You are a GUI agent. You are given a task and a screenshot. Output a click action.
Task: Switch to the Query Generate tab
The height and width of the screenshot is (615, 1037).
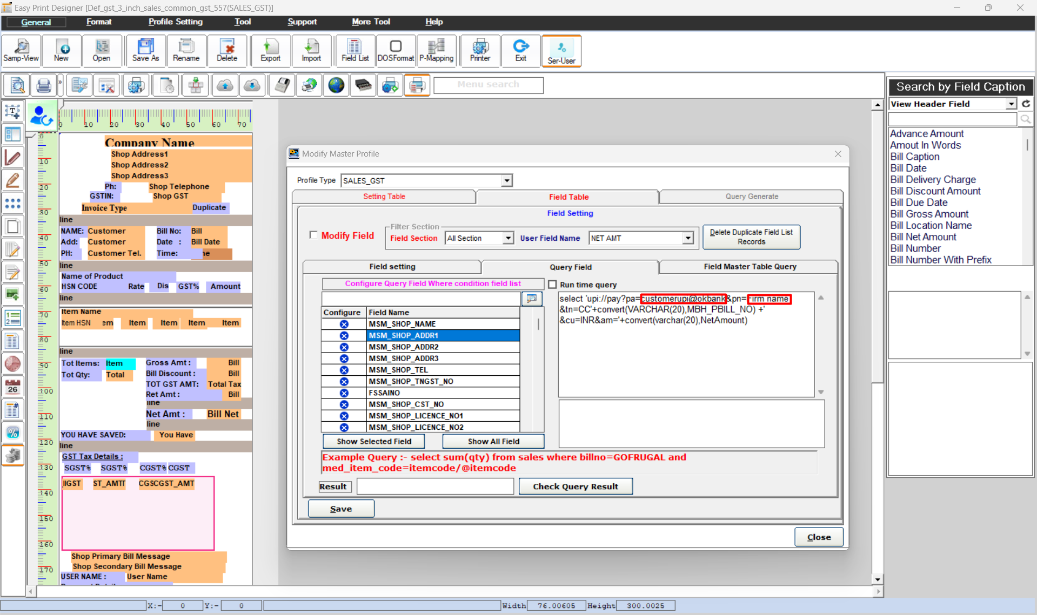point(751,197)
